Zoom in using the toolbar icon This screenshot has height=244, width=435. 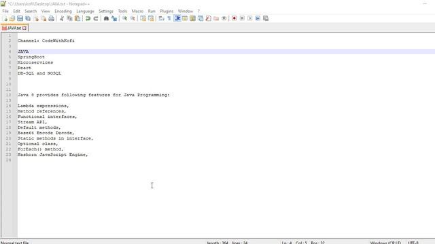tap(124, 18)
